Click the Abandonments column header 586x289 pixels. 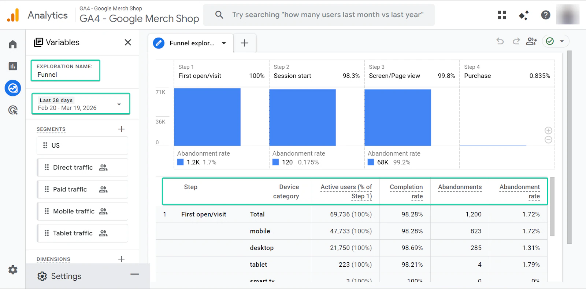(460, 187)
